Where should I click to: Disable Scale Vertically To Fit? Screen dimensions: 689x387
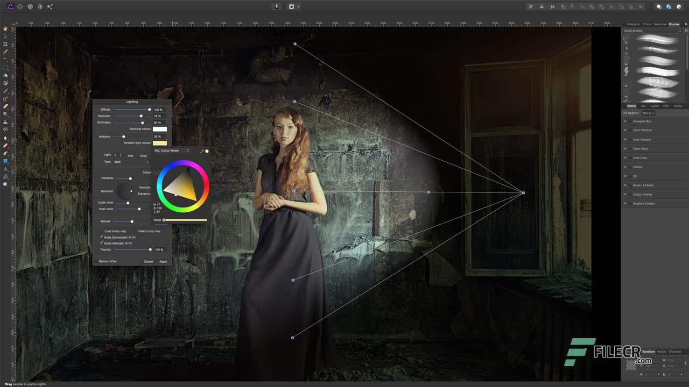click(102, 242)
